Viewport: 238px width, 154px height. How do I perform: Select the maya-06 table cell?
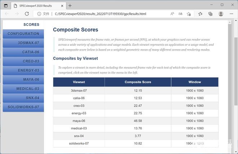[79, 121]
